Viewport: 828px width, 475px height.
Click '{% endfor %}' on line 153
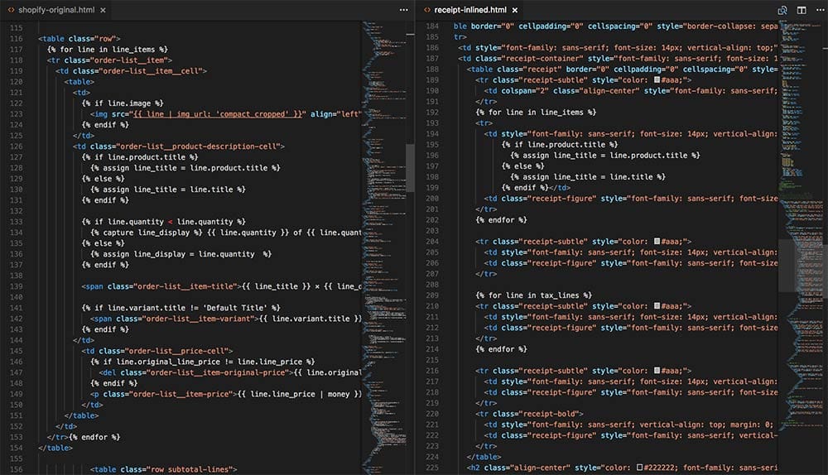pos(94,437)
